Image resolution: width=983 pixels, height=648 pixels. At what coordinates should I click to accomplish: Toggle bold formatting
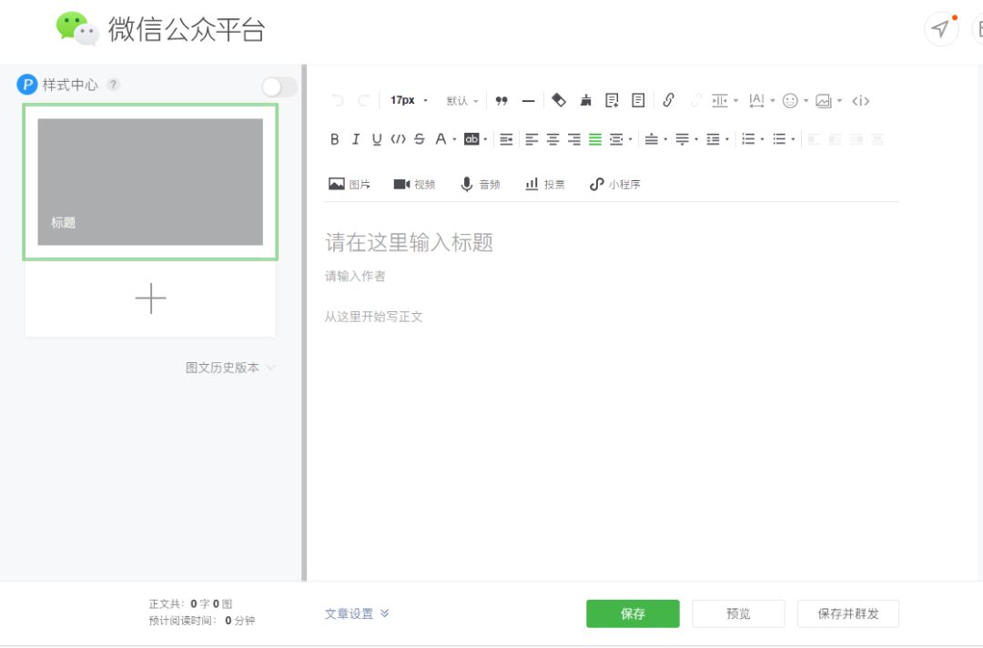click(335, 139)
